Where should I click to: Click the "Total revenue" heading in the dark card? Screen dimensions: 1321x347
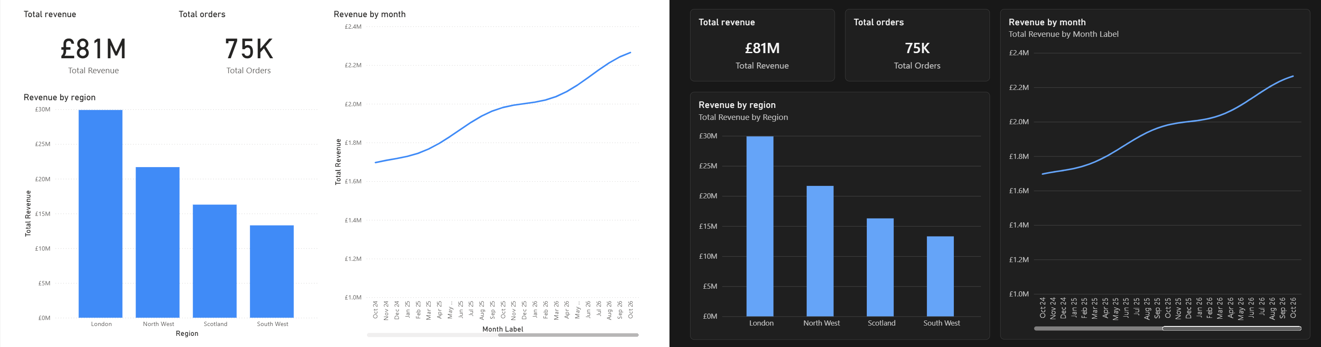pos(727,23)
